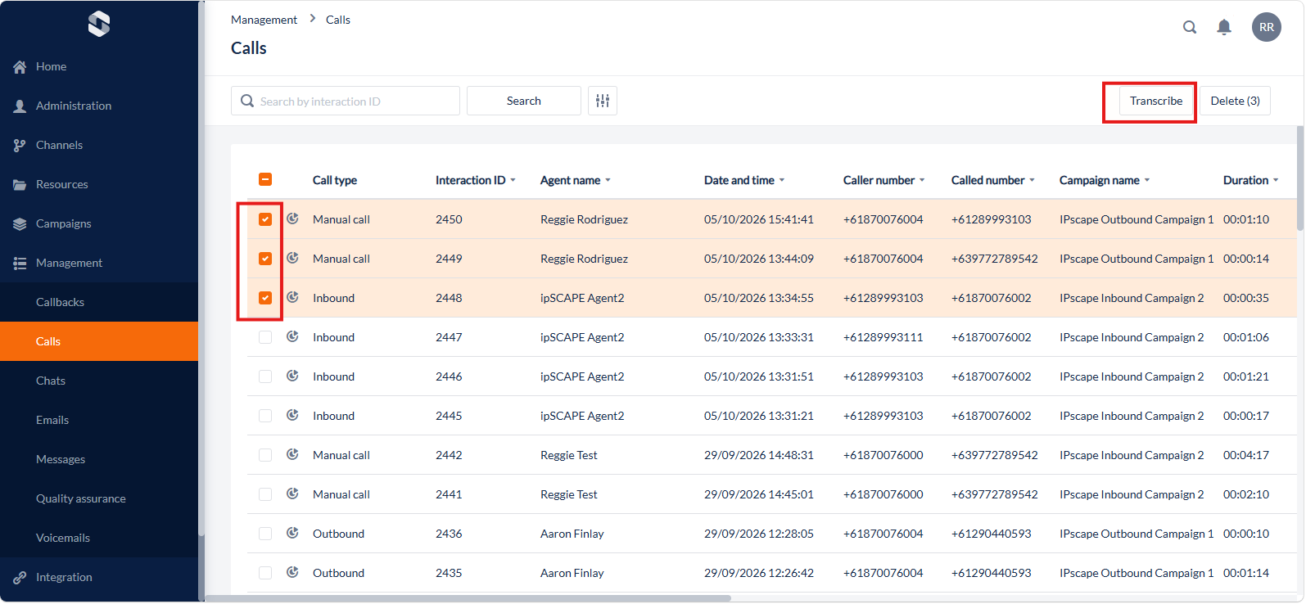Image resolution: width=1306 pixels, height=604 pixels.
Task: Open Agent name column dropdown
Action: coord(608,181)
